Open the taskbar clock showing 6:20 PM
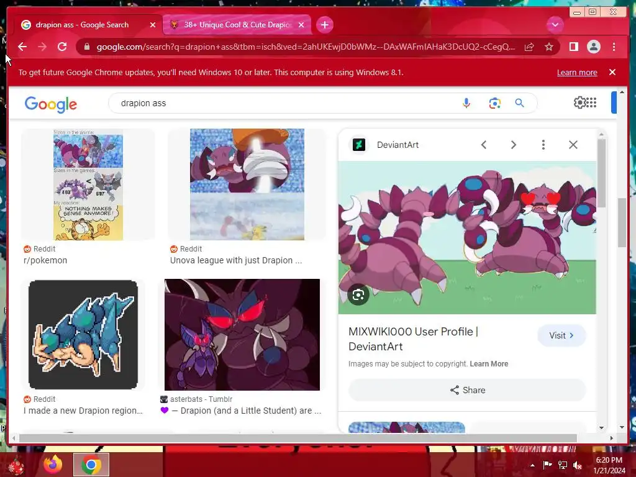636x477 pixels. coord(609,465)
